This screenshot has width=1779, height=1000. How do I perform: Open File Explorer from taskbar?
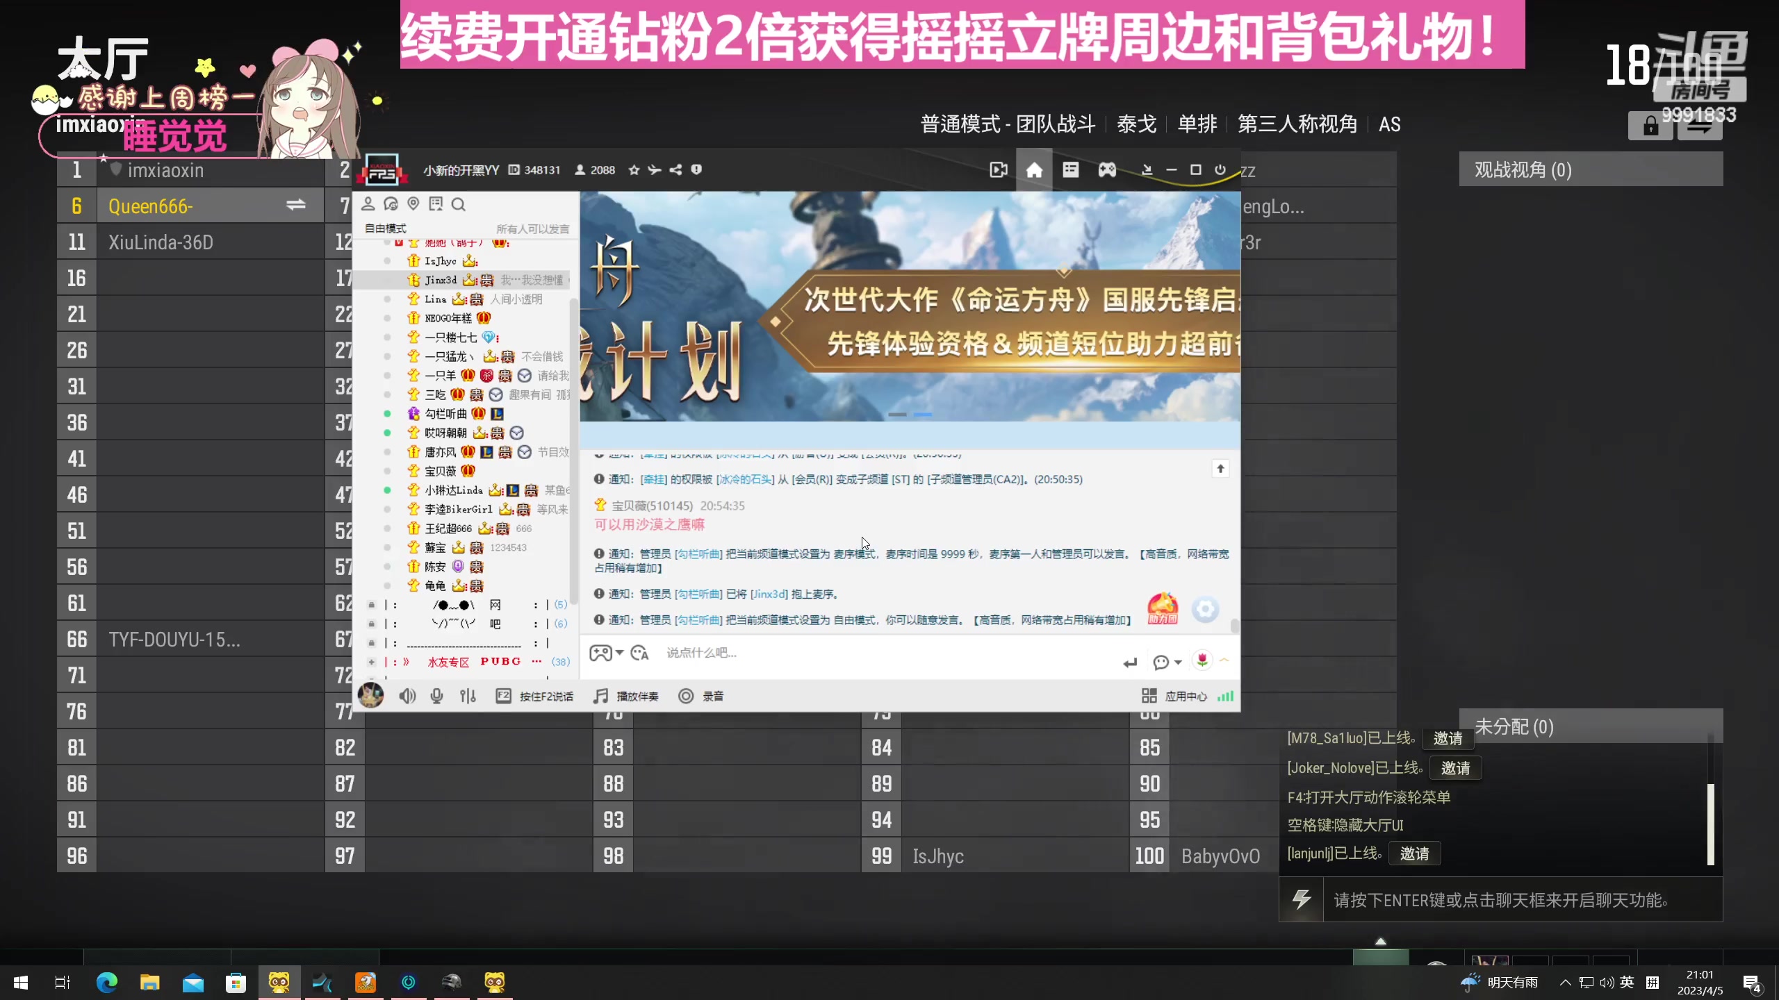pos(149,983)
